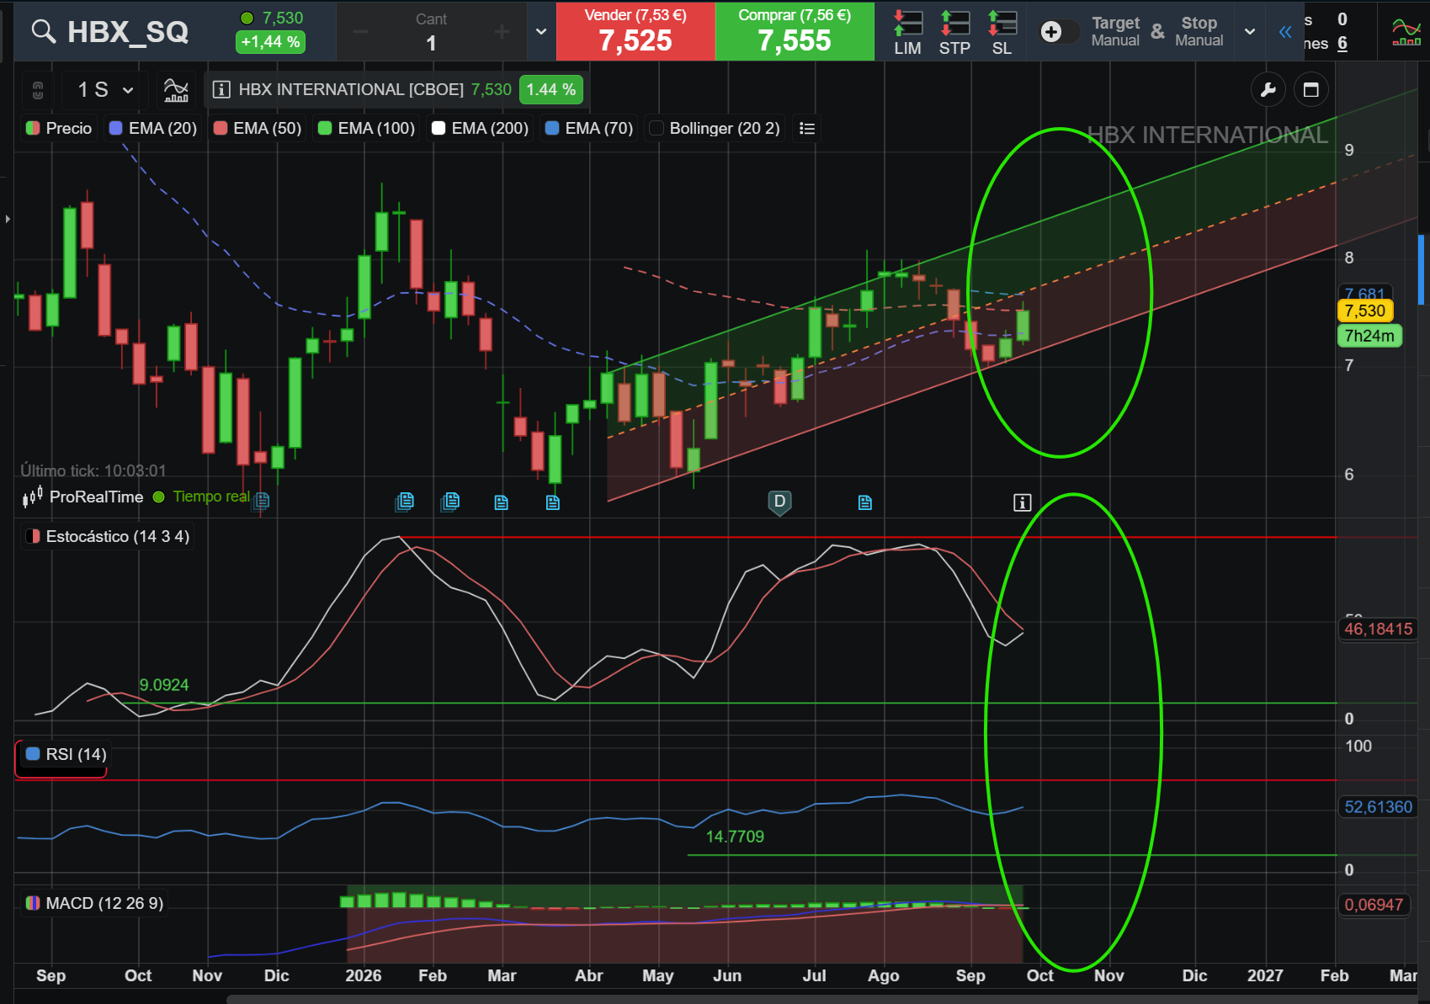Toggle the Target and Stop switch
Image resolution: width=1430 pixels, height=1004 pixels.
(1059, 32)
